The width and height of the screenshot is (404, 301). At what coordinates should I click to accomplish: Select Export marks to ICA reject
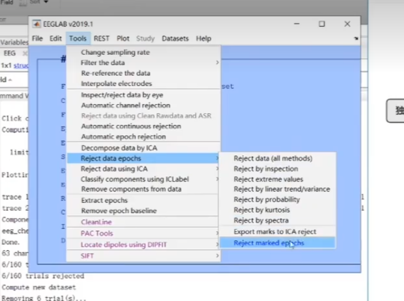(x=275, y=232)
